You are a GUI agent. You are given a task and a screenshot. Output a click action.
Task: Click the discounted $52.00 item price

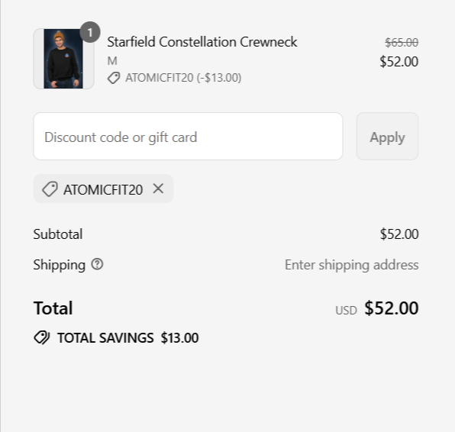click(x=399, y=62)
